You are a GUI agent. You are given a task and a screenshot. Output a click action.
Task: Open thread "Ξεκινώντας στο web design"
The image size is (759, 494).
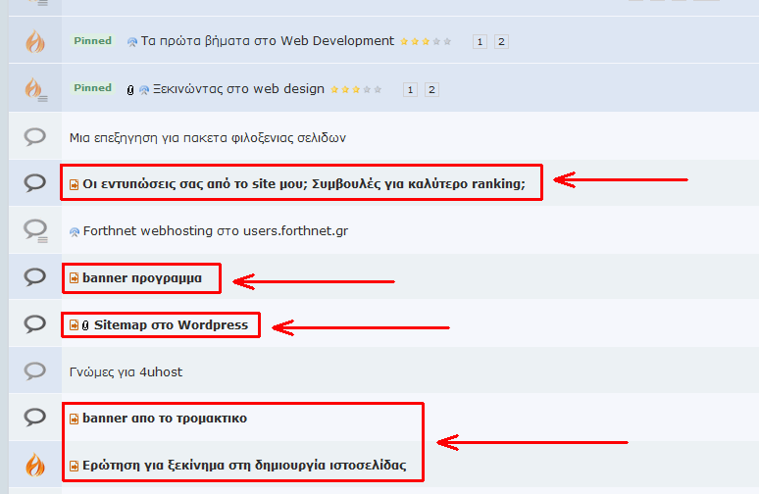click(238, 89)
